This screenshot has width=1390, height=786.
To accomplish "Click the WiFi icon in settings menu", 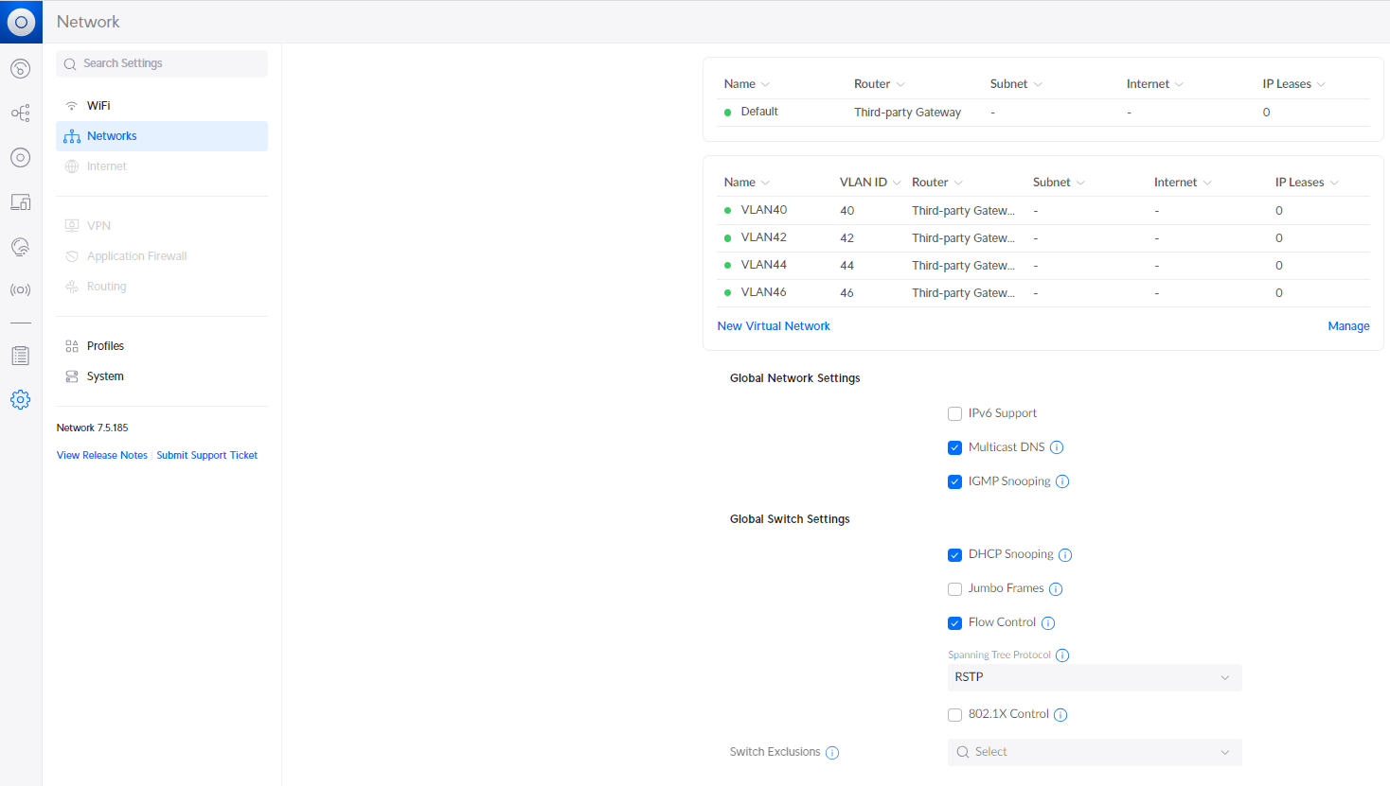I will pyautogui.click(x=72, y=106).
